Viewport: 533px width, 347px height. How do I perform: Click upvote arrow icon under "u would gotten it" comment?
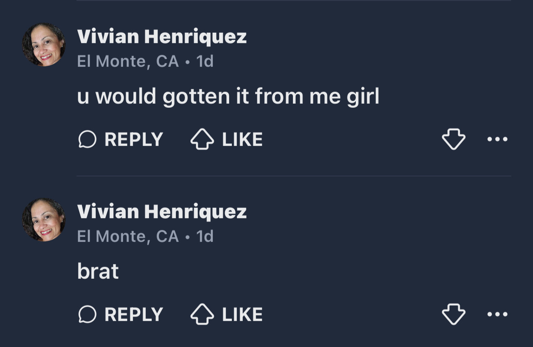click(202, 139)
